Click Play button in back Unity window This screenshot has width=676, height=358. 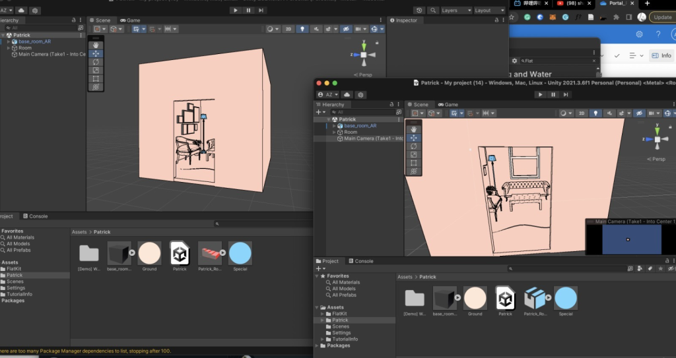tap(236, 11)
